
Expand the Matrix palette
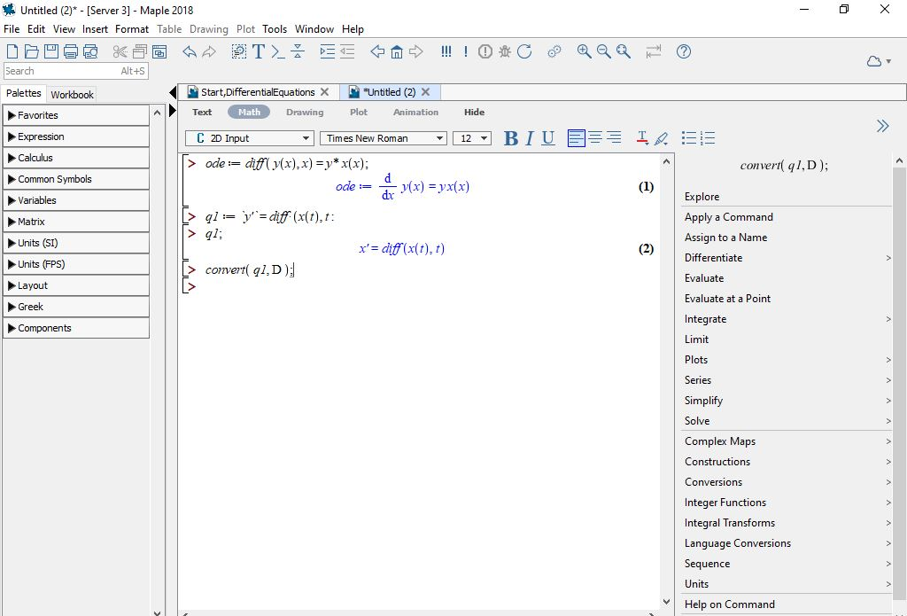(76, 222)
